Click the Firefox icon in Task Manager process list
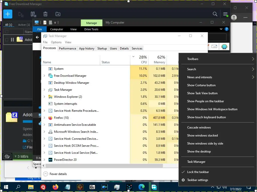Screen dimensions: 257x192 [50, 118]
